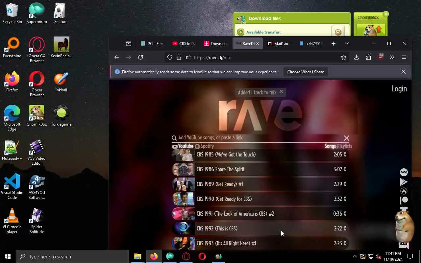Open the Windows notification center
This screenshot has height=263, width=421.
(x=410, y=256)
